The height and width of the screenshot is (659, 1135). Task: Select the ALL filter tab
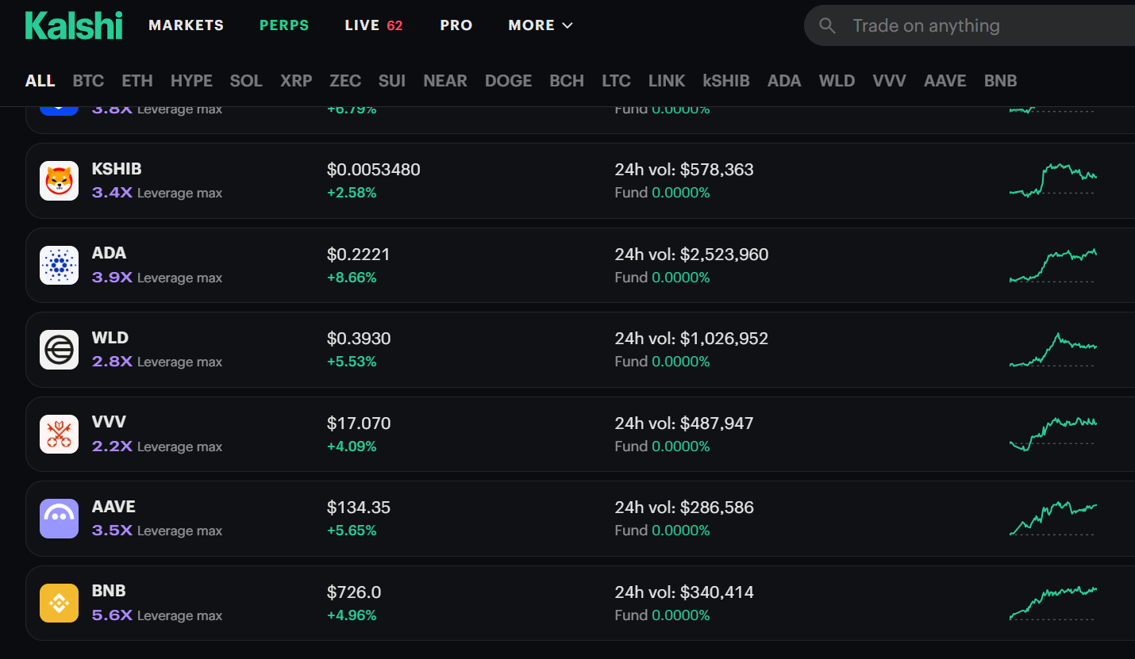[x=40, y=81]
